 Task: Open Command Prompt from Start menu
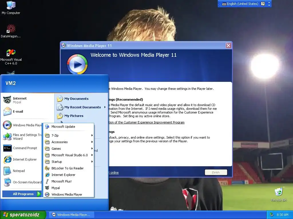(22, 148)
